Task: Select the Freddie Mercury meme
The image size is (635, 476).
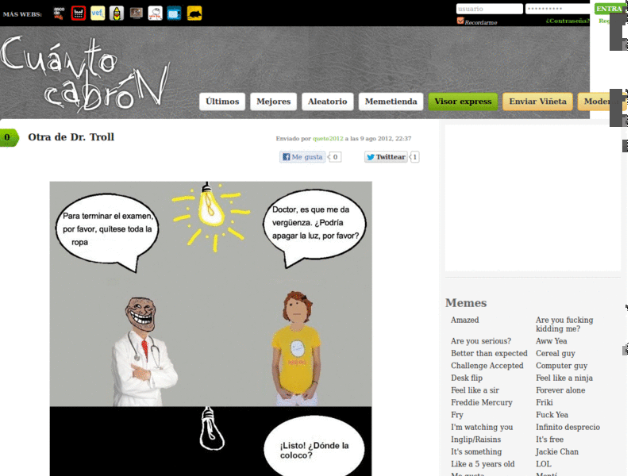Action: coord(482,402)
